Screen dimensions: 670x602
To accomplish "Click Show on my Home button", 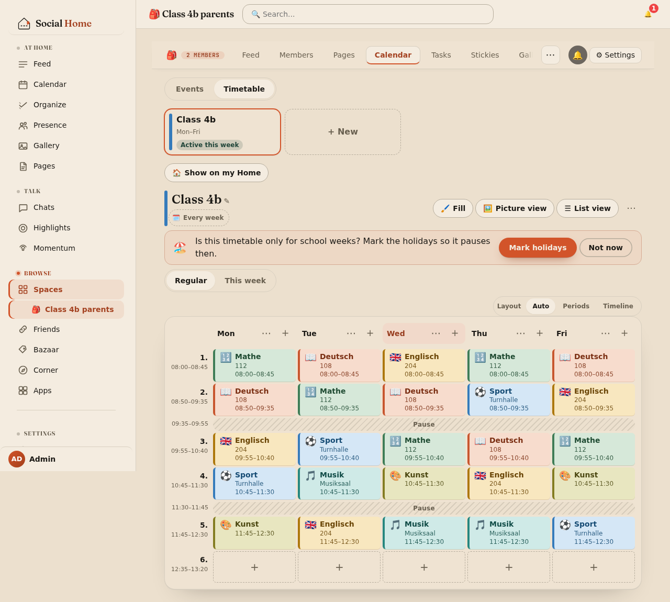I will tap(216, 173).
